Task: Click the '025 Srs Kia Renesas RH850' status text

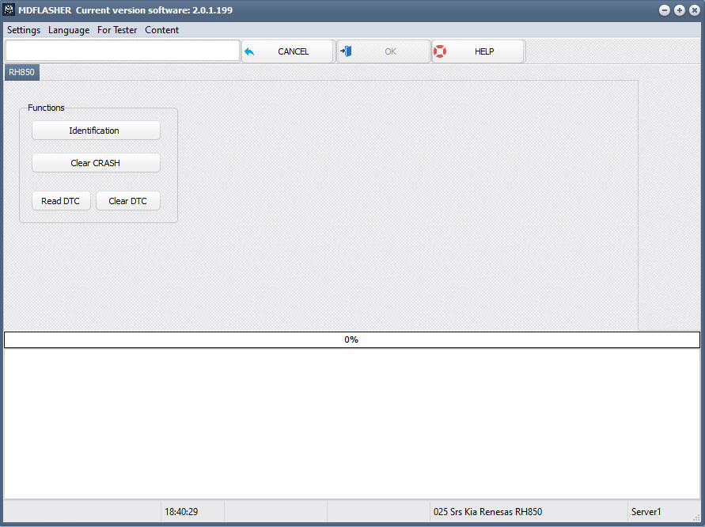Action: (x=488, y=512)
